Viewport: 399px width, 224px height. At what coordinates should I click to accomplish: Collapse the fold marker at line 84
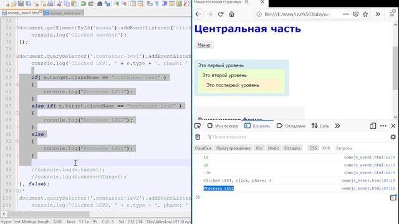pos(17,85)
